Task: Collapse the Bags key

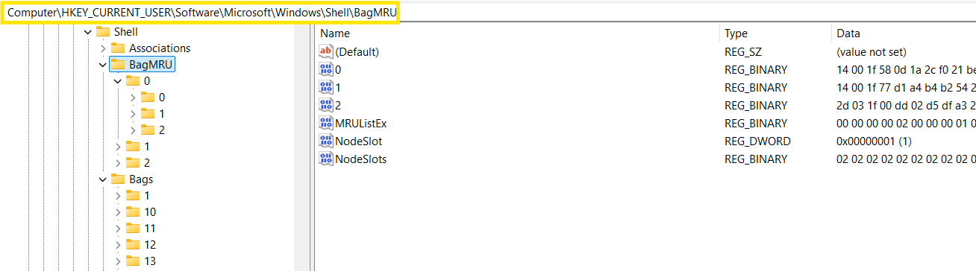Action: 103,179
